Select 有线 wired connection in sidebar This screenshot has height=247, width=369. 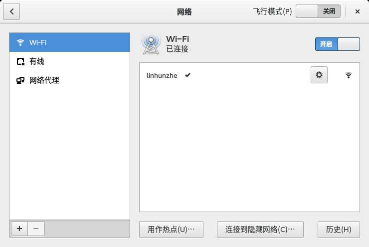69,61
